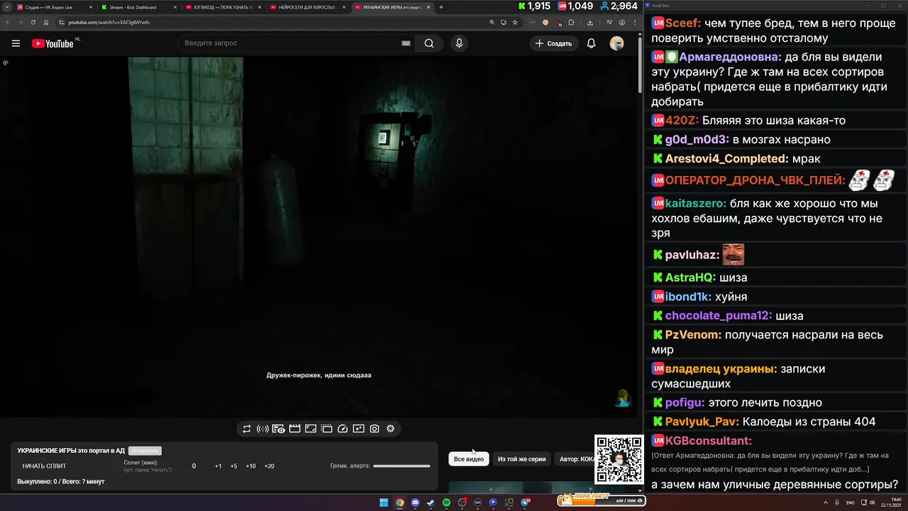Click the YouTube logo to go home
The image size is (908, 511).
(53, 43)
